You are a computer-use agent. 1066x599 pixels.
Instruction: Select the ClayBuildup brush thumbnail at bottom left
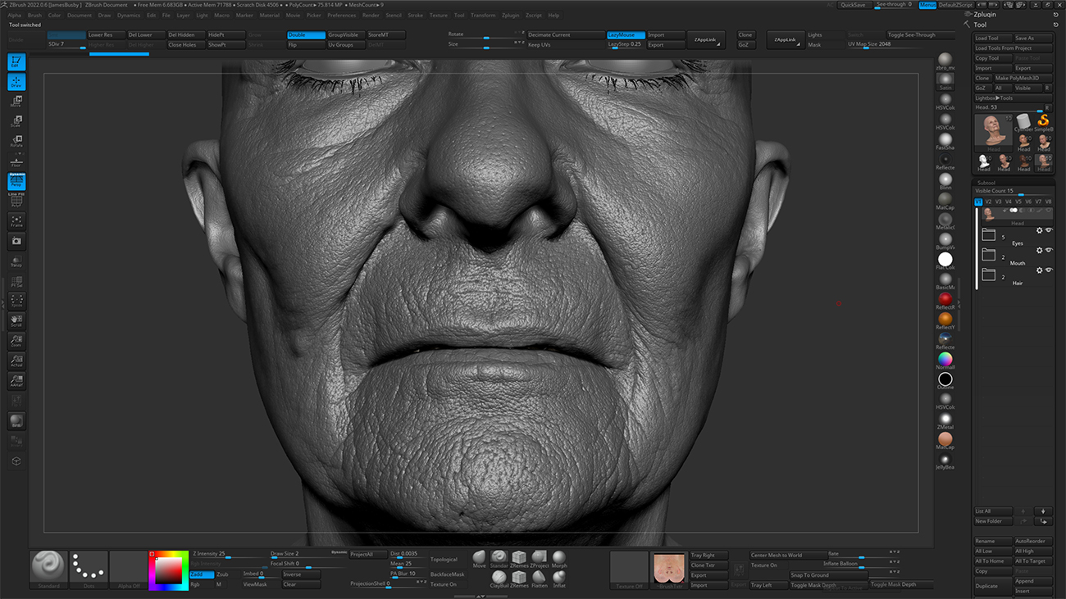click(x=499, y=577)
